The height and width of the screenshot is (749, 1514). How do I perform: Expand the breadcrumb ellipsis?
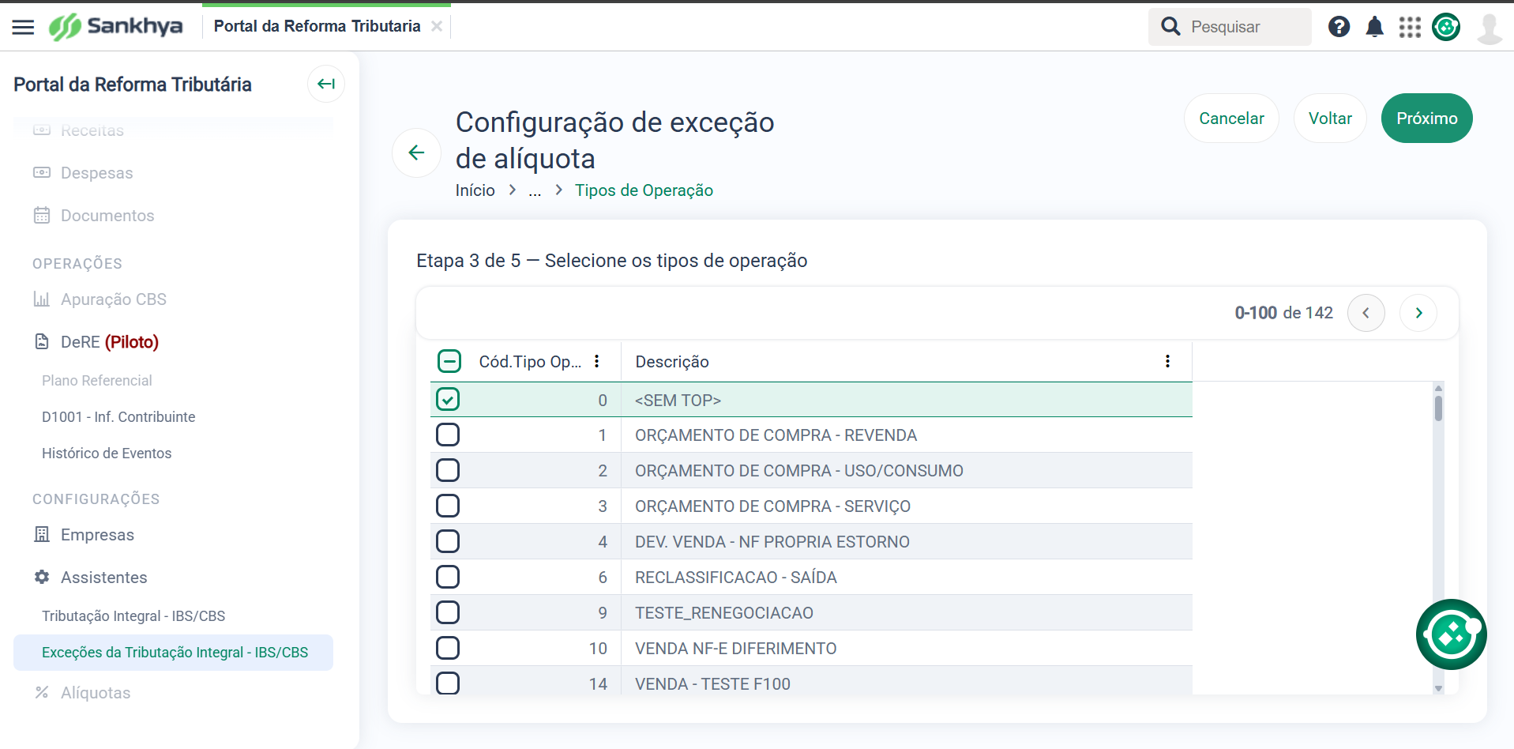click(535, 190)
